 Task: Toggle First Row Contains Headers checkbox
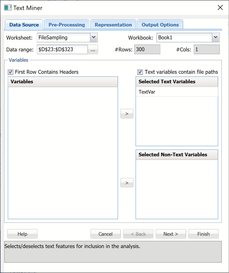click(11, 72)
